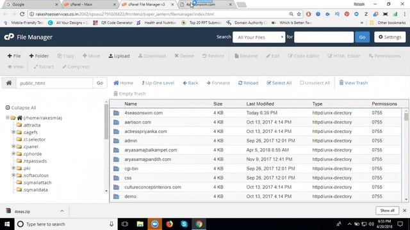Switch to the 4seasonswim.com browser tab

(x=206, y=4)
